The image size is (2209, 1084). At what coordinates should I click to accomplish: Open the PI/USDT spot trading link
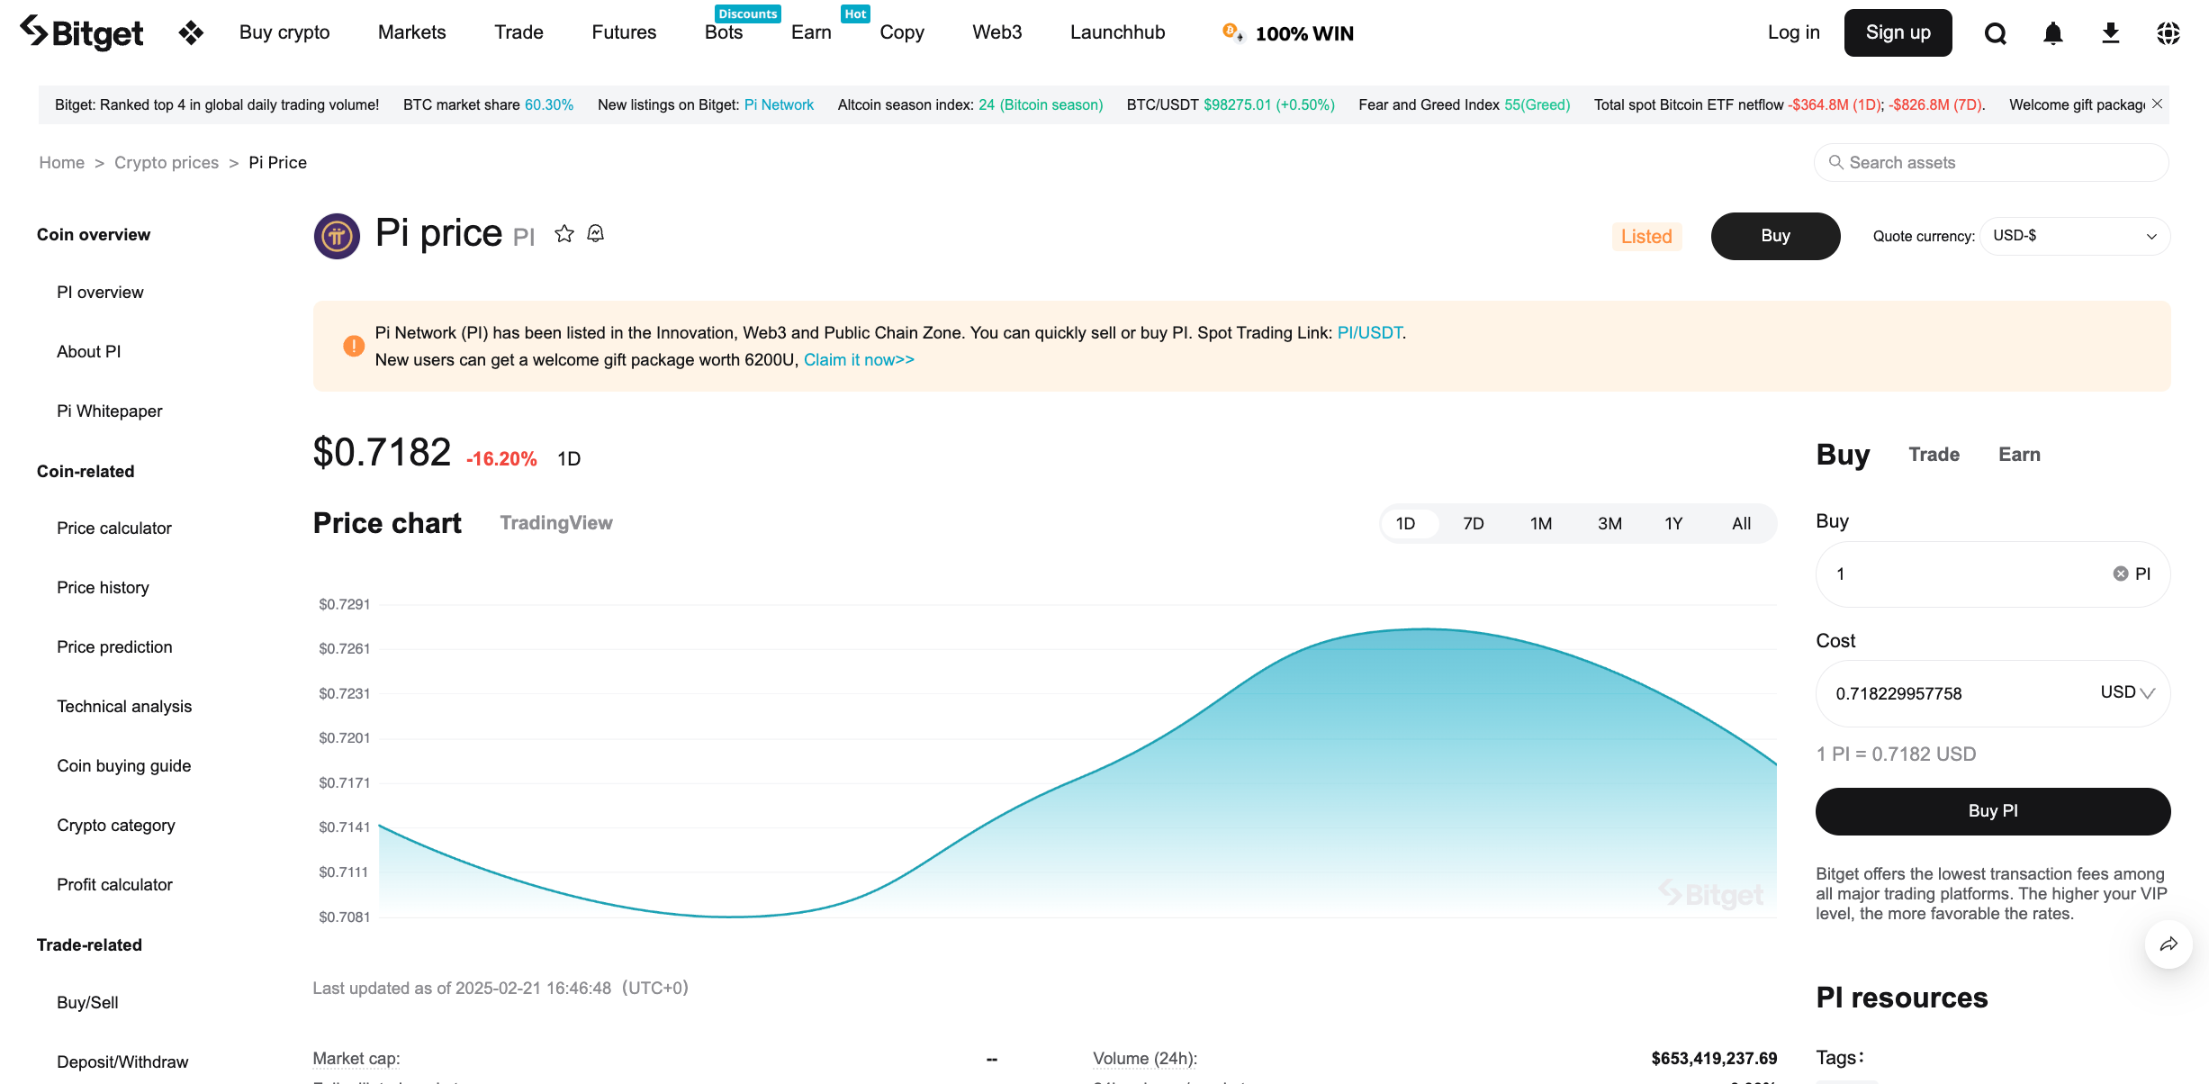1369,333
